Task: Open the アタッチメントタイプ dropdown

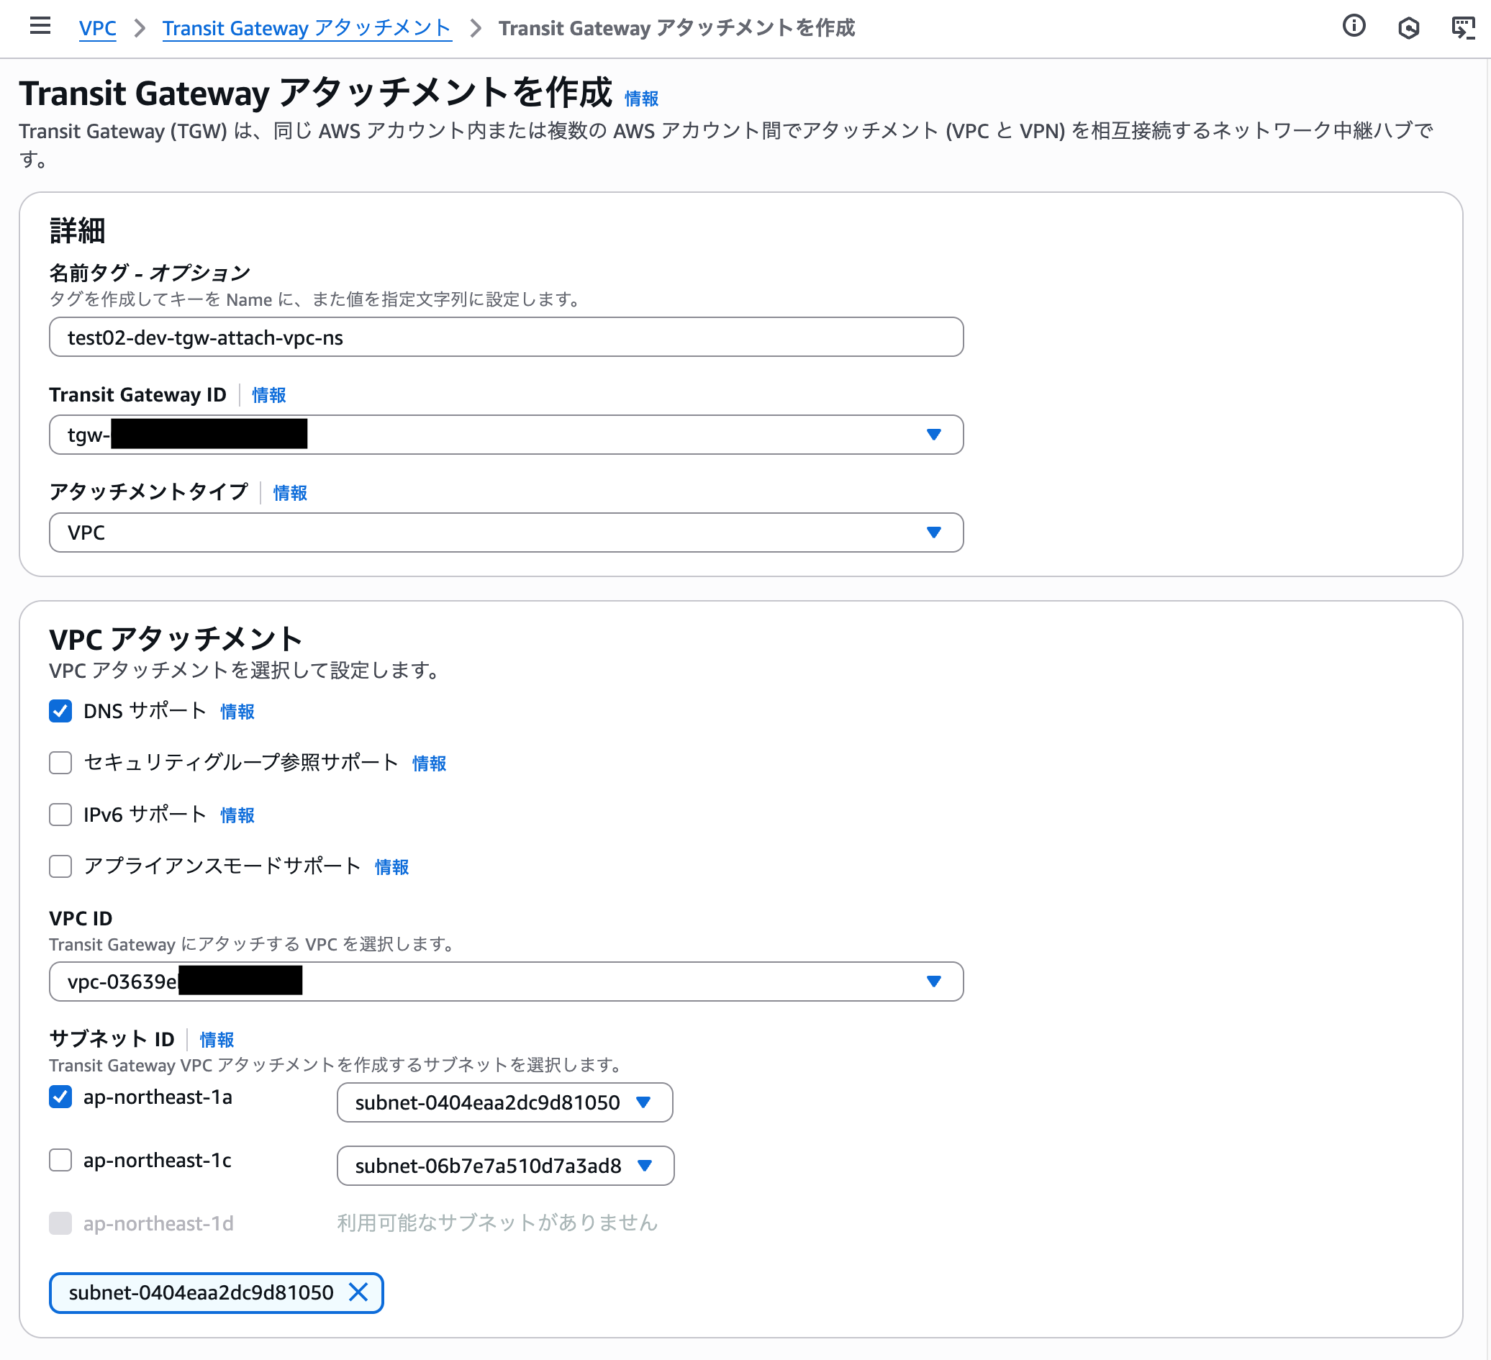Action: click(933, 532)
